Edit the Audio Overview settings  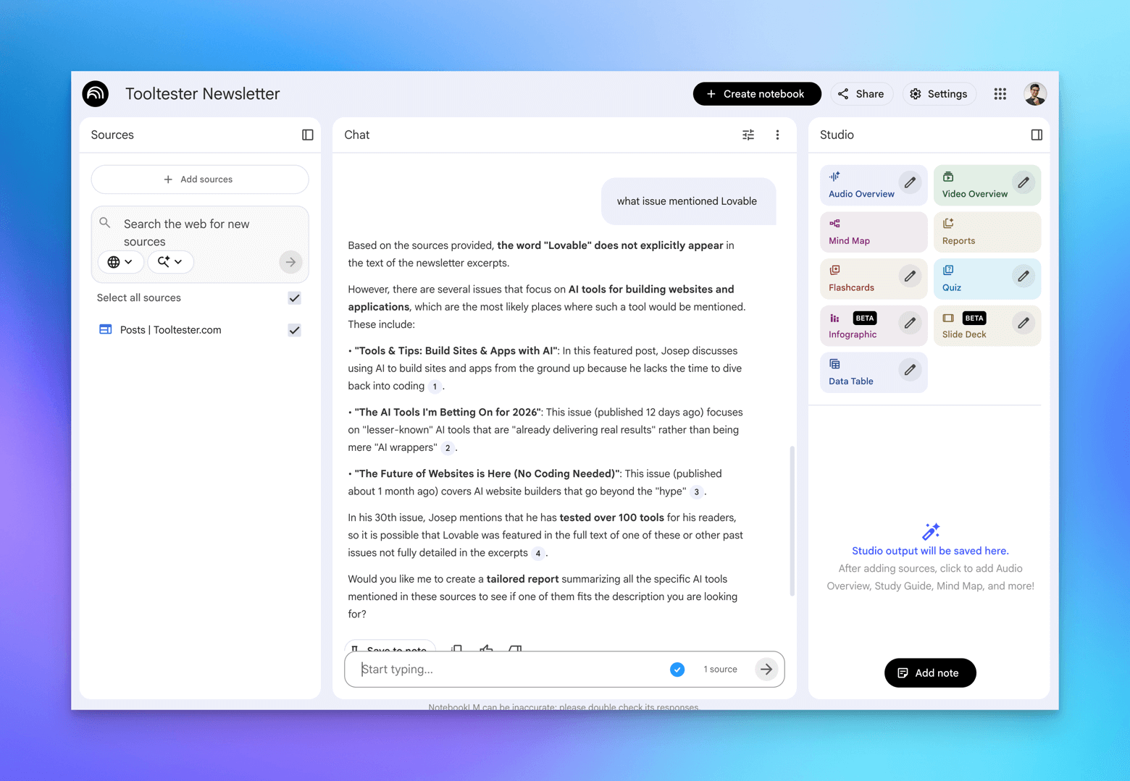coord(910,182)
